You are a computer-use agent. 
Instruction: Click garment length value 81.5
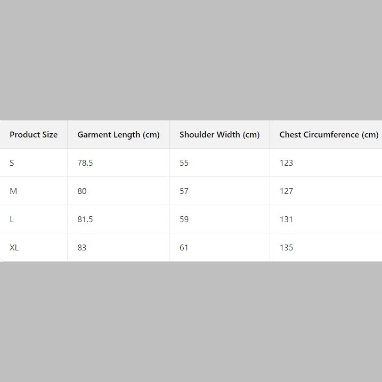coord(85,220)
